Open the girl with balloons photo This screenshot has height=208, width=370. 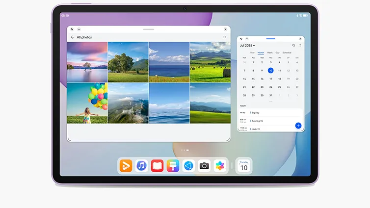coord(87,103)
